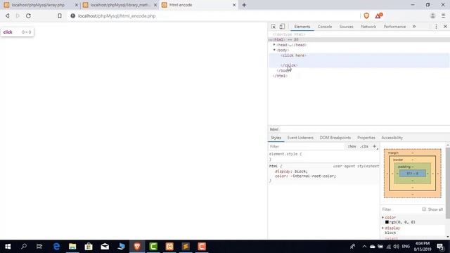Click the black rgb color swatch

[x=387, y=222]
